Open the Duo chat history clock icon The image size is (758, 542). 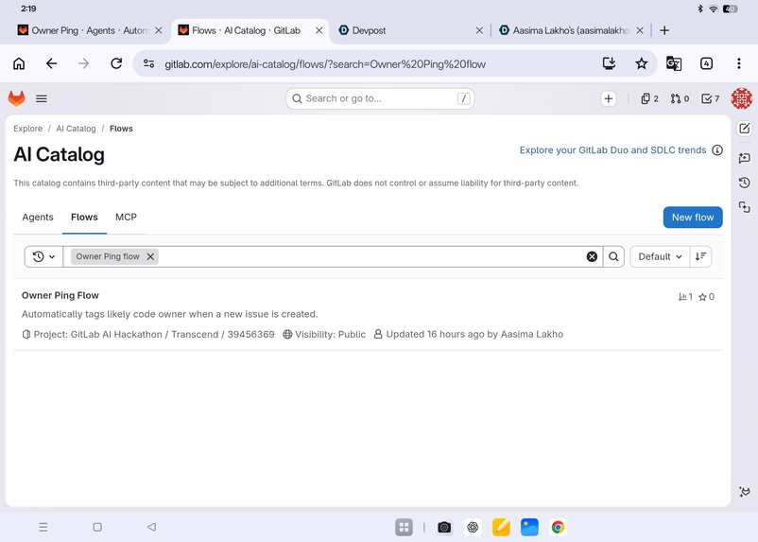point(745,183)
